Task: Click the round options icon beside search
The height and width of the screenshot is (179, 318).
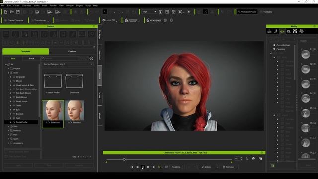Action: coord(91,59)
